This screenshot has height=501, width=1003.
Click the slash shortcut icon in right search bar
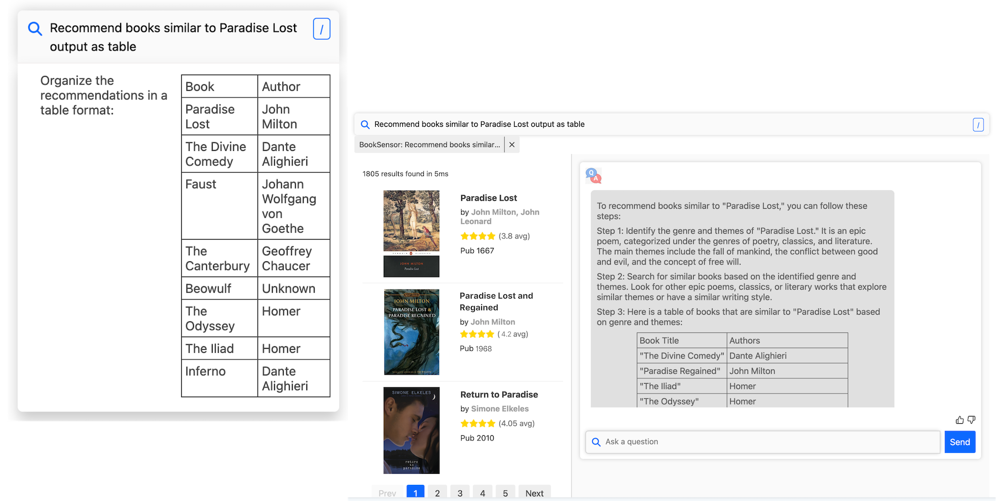(978, 125)
